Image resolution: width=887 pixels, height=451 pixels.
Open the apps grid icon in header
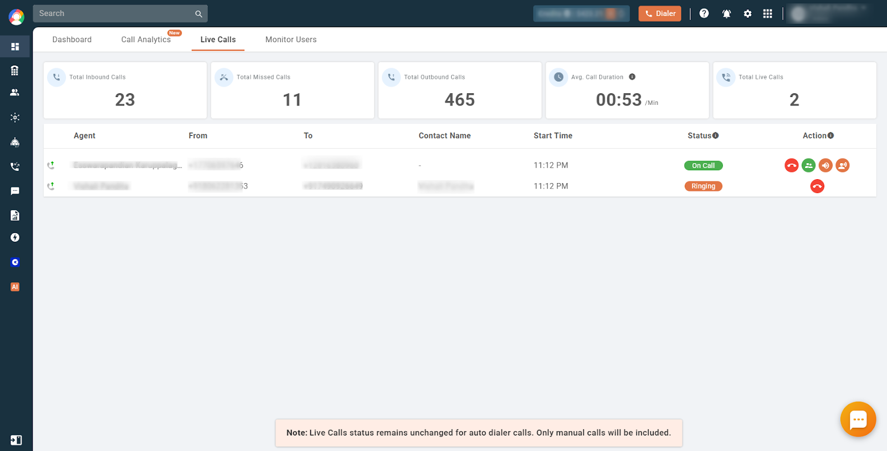767,14
